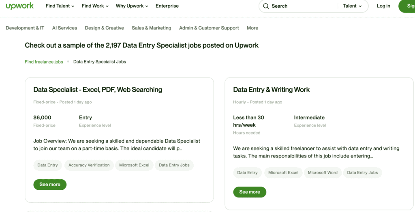This screenshot has height=212, width=415.
Task: Click See more on Data Entry & Writing job
Action: 250,192
